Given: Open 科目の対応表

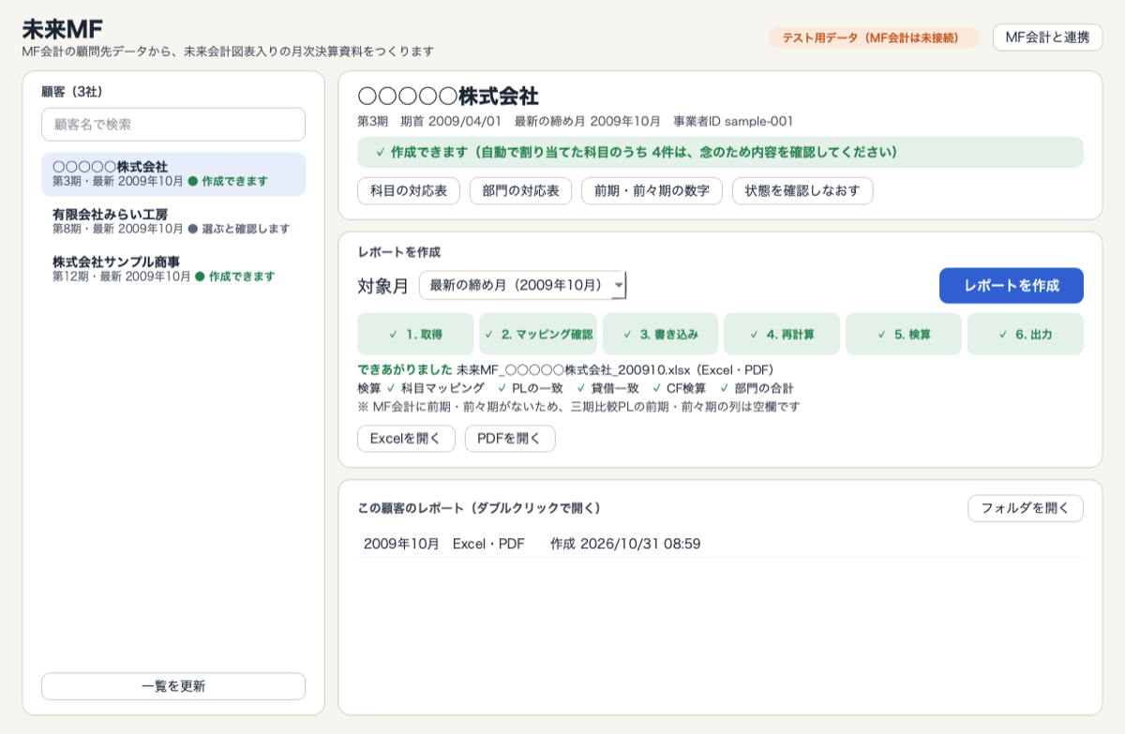Looking at the screenshot, I should point(408,190).
